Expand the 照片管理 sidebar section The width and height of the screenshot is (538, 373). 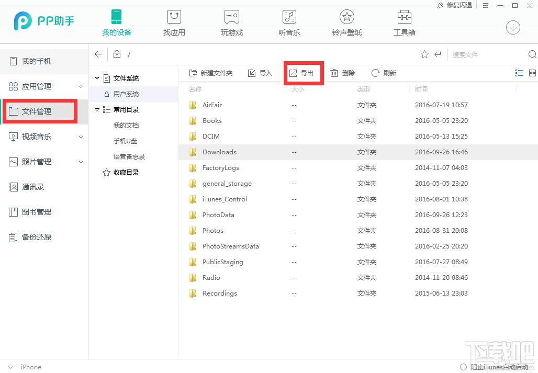coord(81,162)
